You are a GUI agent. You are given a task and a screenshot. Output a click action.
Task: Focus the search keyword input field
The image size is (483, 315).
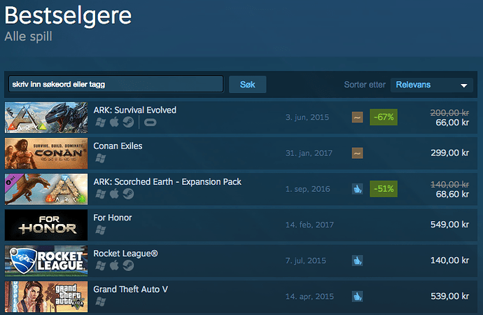coord(115,84)
